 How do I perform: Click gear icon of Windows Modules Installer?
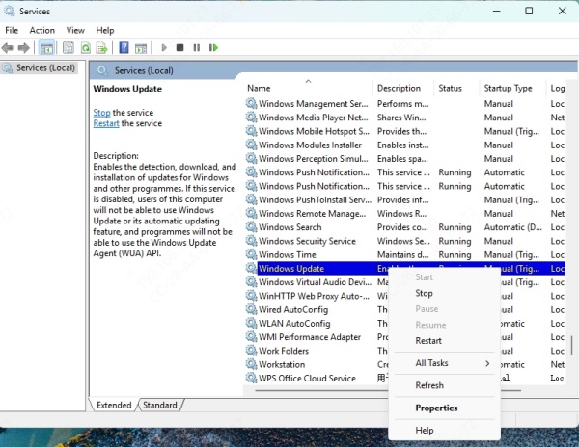(x=251, y=145)
